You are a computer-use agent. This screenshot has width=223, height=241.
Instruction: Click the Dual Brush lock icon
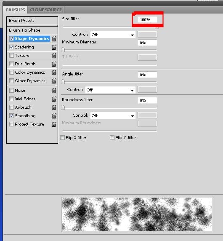[x=54, y=64]
